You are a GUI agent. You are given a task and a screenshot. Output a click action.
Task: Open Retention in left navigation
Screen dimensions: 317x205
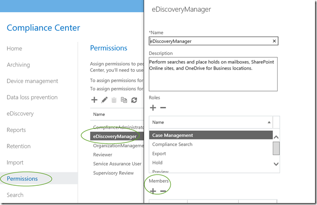pyautogui.click(x=19, y=146)
